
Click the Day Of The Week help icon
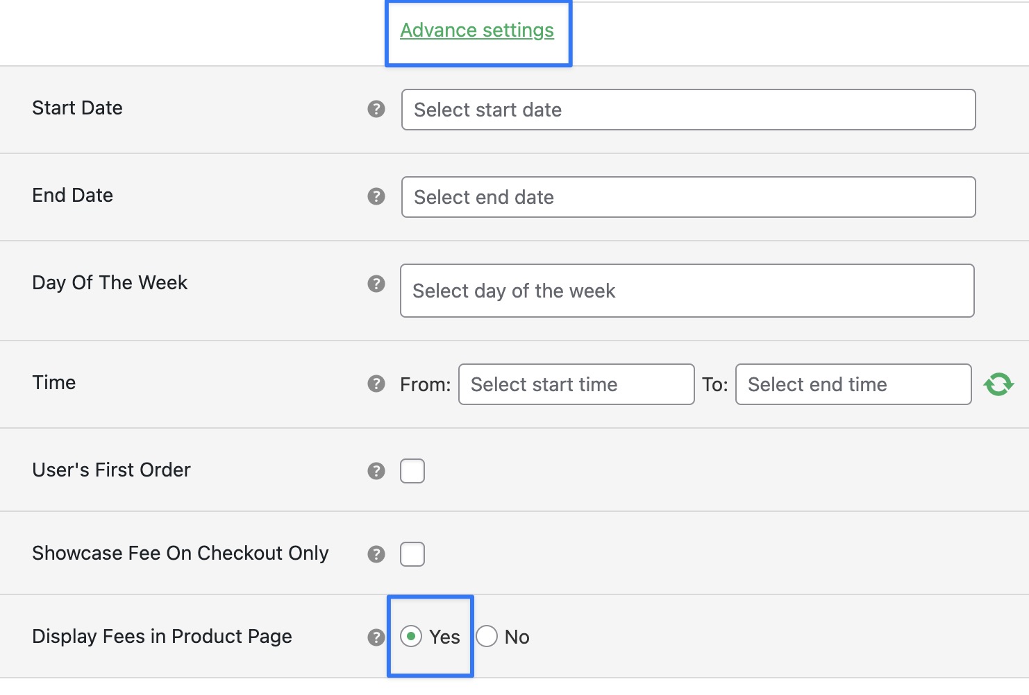coord(376,284)
